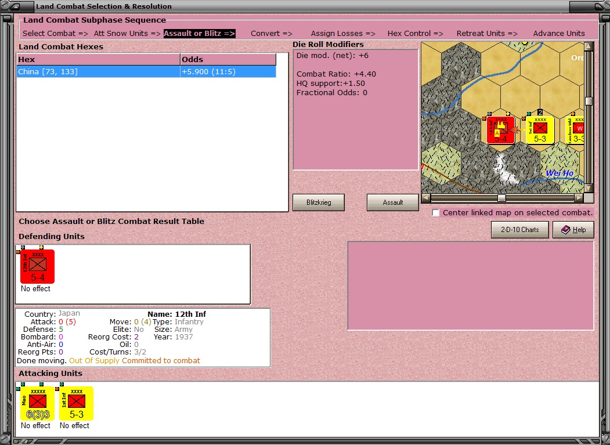Click the Reorg Cost value of the unit
610x445 pixels.
(136, 337)
